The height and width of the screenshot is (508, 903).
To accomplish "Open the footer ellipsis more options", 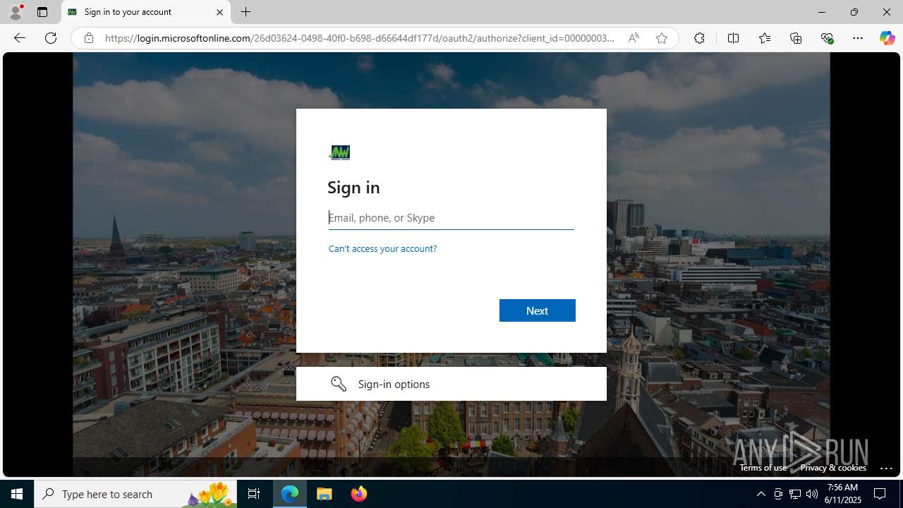I will pos(887,468).
